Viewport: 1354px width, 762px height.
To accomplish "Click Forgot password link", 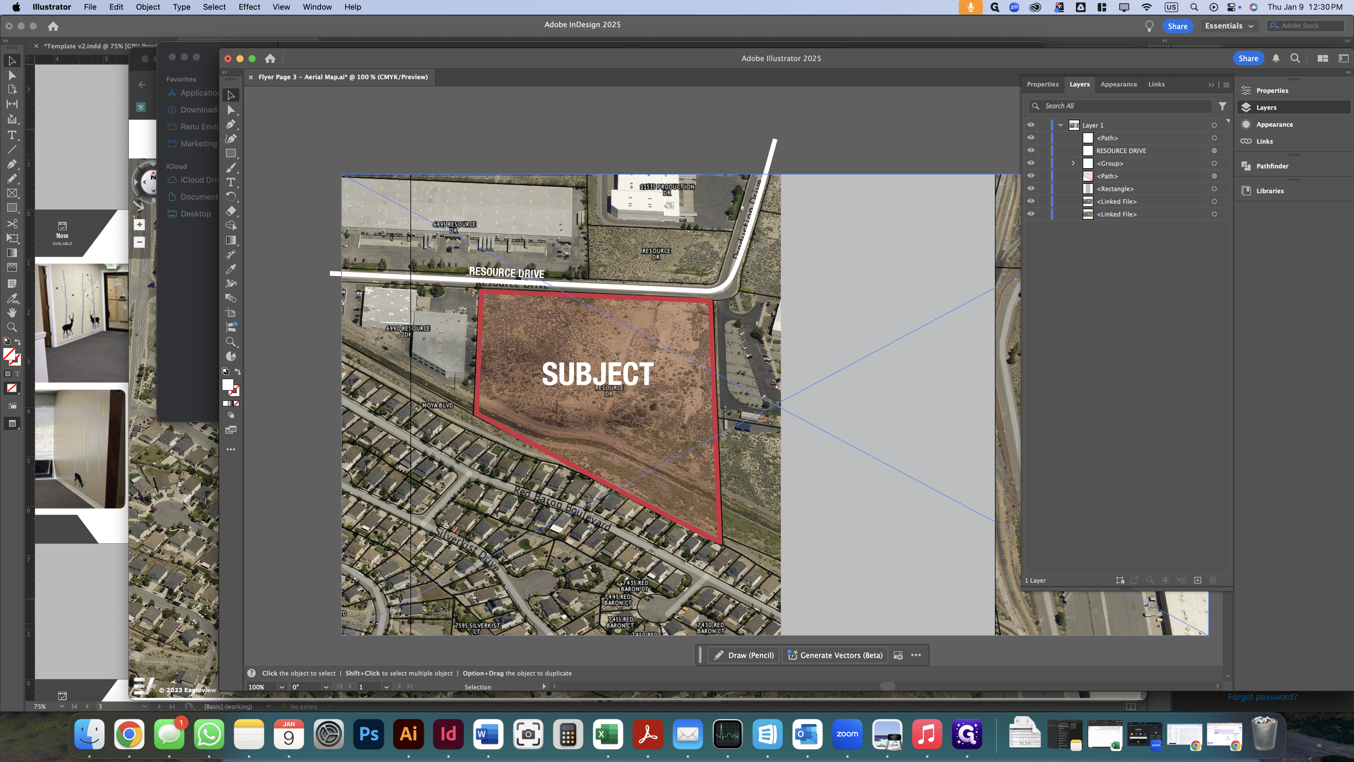I will 1262,697.
